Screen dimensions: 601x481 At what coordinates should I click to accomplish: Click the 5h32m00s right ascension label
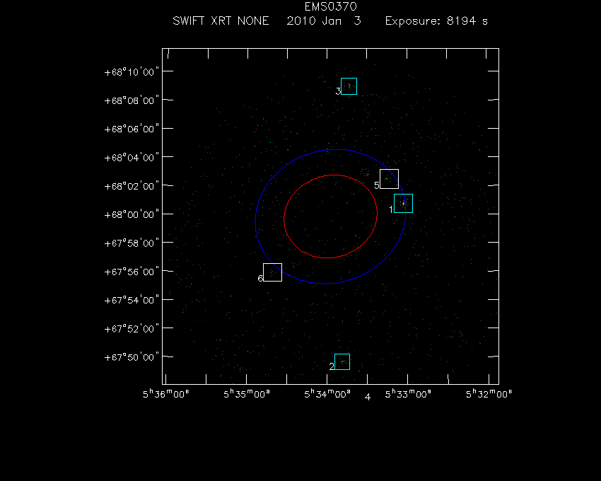pos(489,394)
